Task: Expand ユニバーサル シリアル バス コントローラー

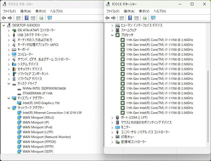Action: point(112,132)
